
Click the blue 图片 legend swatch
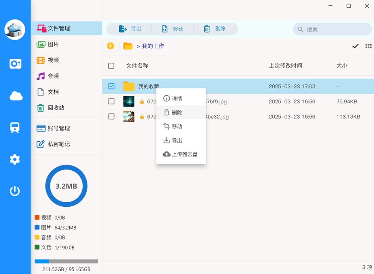point(37,227)
